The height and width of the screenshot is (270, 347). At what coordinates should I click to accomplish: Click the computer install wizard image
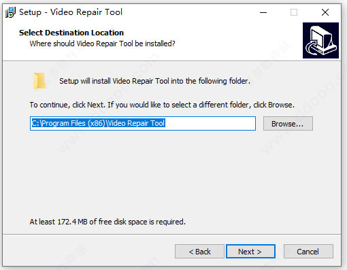320,40
